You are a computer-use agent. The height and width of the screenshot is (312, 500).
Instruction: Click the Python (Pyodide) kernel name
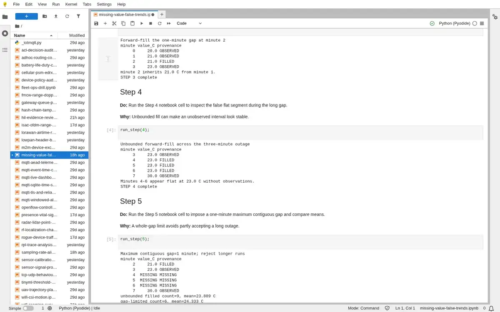455,23
